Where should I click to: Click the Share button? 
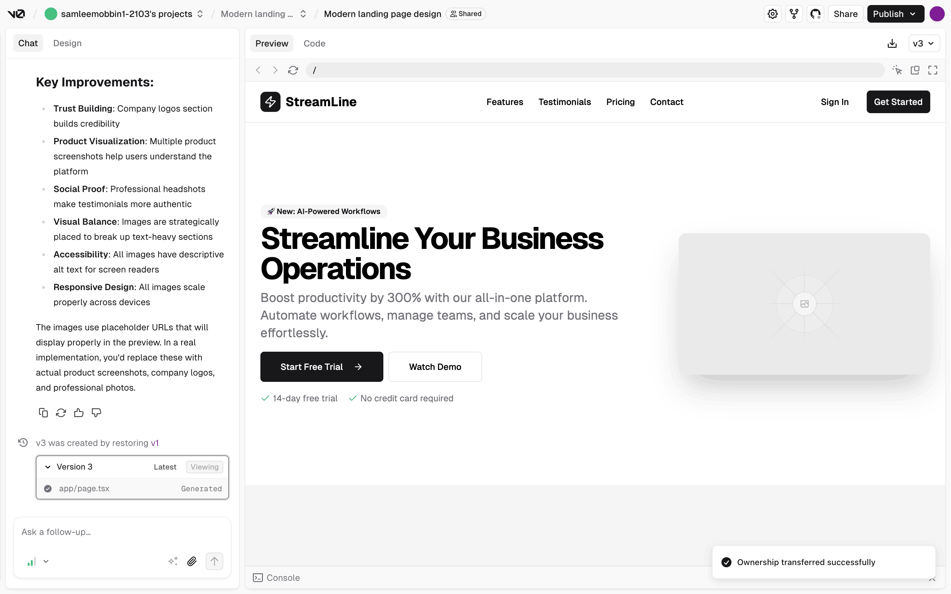(845, 14)
